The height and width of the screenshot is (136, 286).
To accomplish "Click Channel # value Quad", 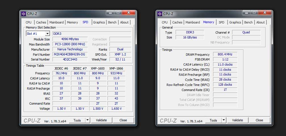I will tap(246, 32).
